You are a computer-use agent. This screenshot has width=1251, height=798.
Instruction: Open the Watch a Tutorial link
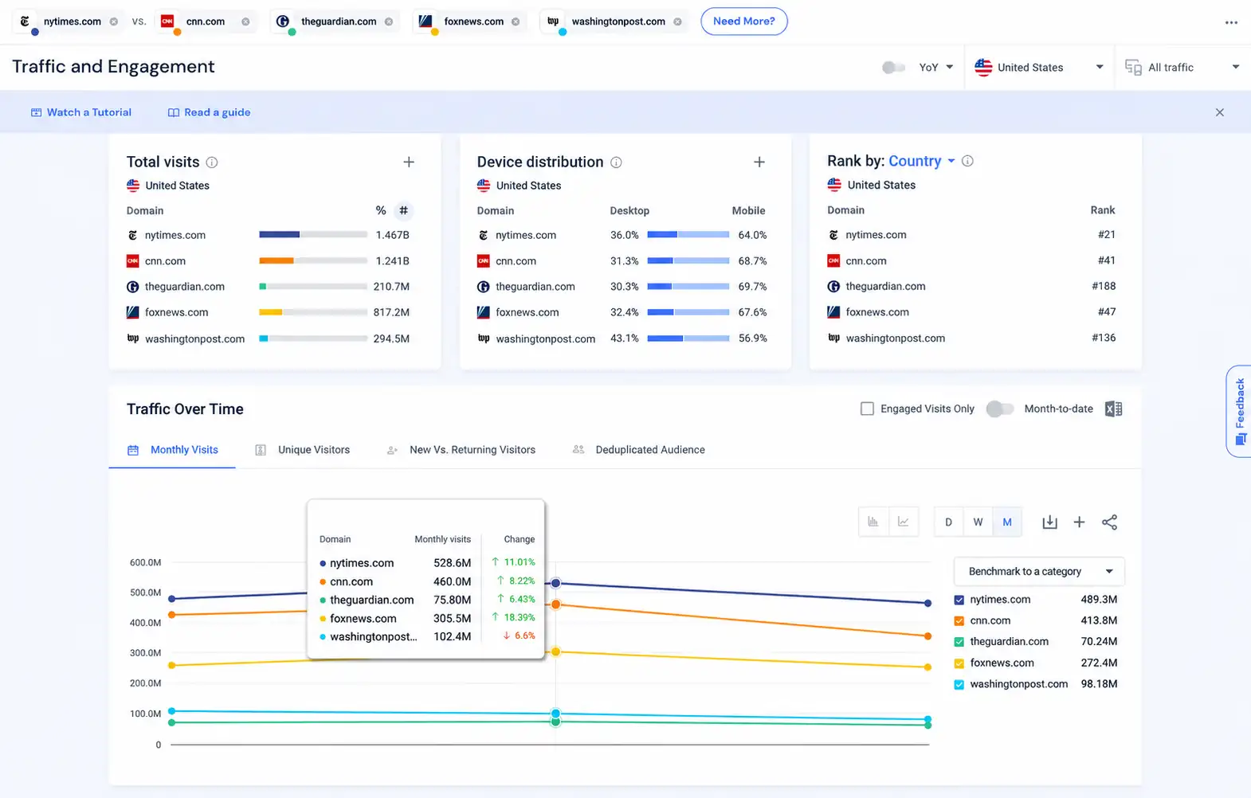pos(81,112)
